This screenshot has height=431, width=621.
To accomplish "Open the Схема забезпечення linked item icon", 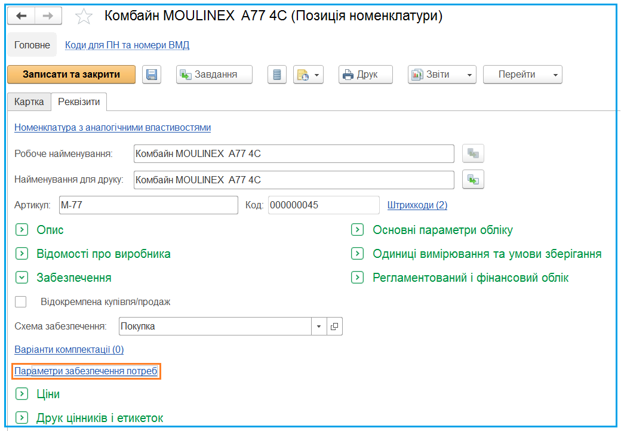I will 334,327.
